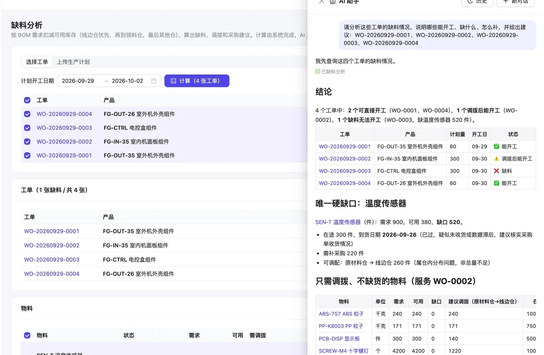Toggle select-all checkbox in 物料 table header
The width and height of the screenshot is (544, 355).
pos(27,335)
